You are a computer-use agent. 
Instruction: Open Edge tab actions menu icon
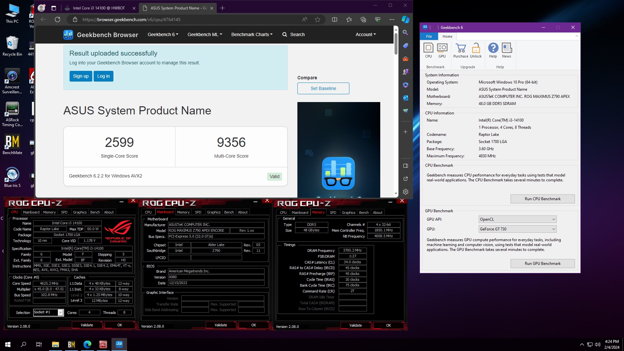tap(54, 8)
